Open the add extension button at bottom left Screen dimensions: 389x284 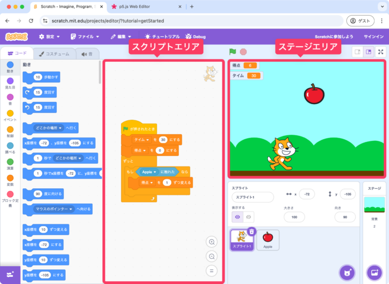(x=10, y=273)
